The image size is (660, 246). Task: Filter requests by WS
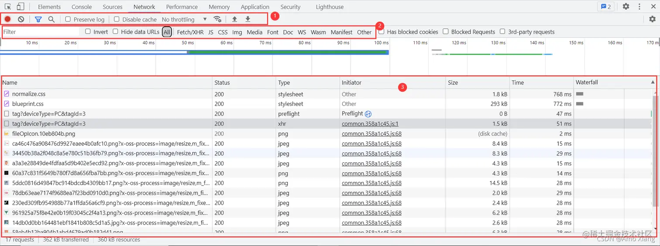click(302, 32)
